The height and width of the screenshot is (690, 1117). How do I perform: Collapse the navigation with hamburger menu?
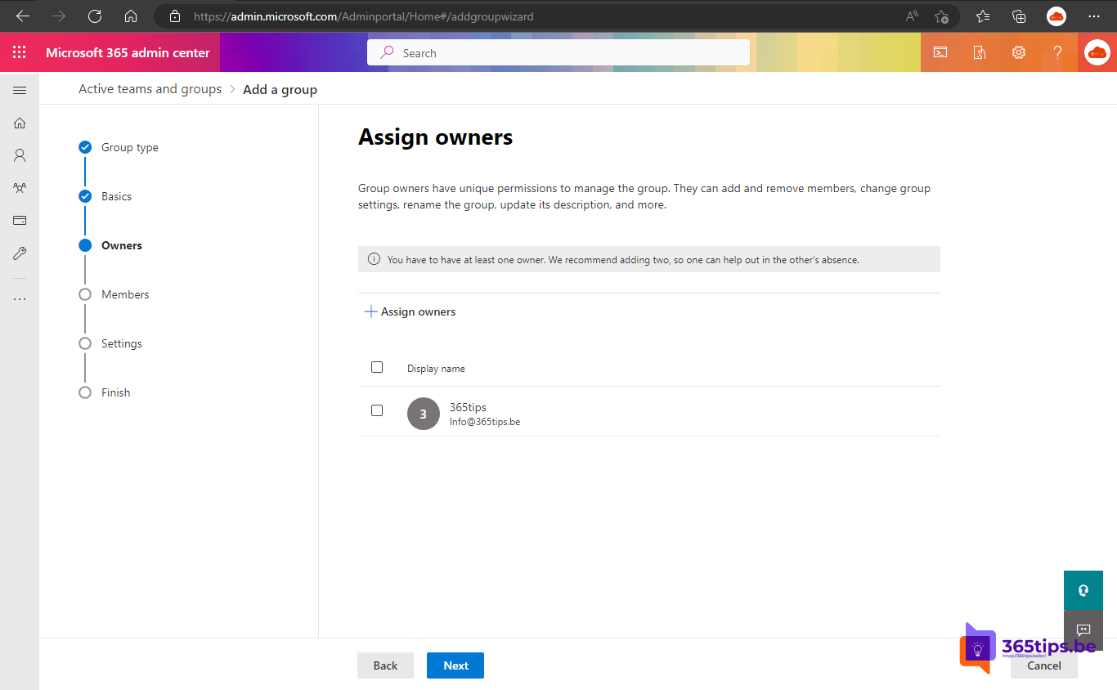click(x=20, y=90)
